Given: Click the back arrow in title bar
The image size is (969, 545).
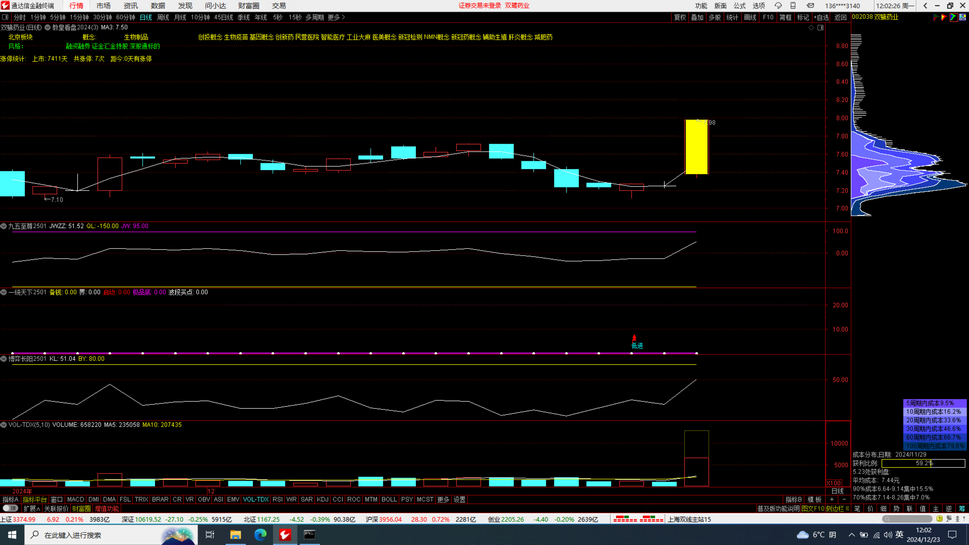Looking at the screenshot, I should (x=925, y=6).
